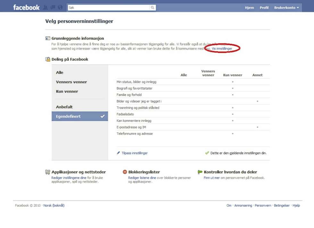The width and height of the screenshot is (314, 228).
Task: Select the Anbefalt preset
Action: click(64, 107)
